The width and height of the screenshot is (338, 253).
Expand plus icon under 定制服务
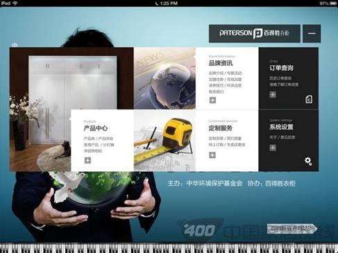212,155
